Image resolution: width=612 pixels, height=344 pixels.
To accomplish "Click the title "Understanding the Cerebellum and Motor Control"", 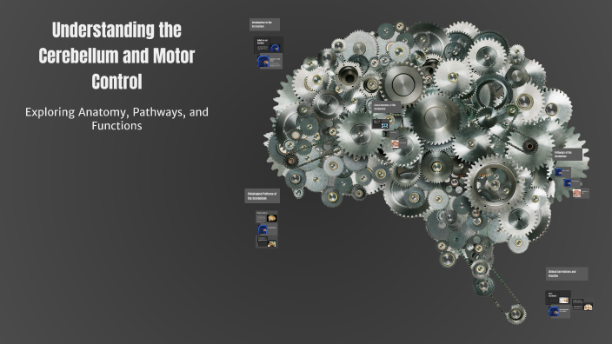I will coord(116,56).
